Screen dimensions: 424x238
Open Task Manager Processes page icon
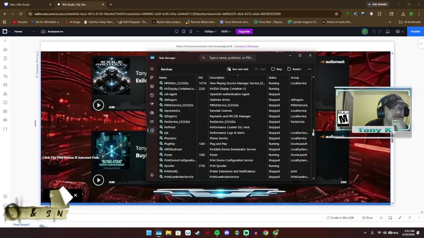152,78
